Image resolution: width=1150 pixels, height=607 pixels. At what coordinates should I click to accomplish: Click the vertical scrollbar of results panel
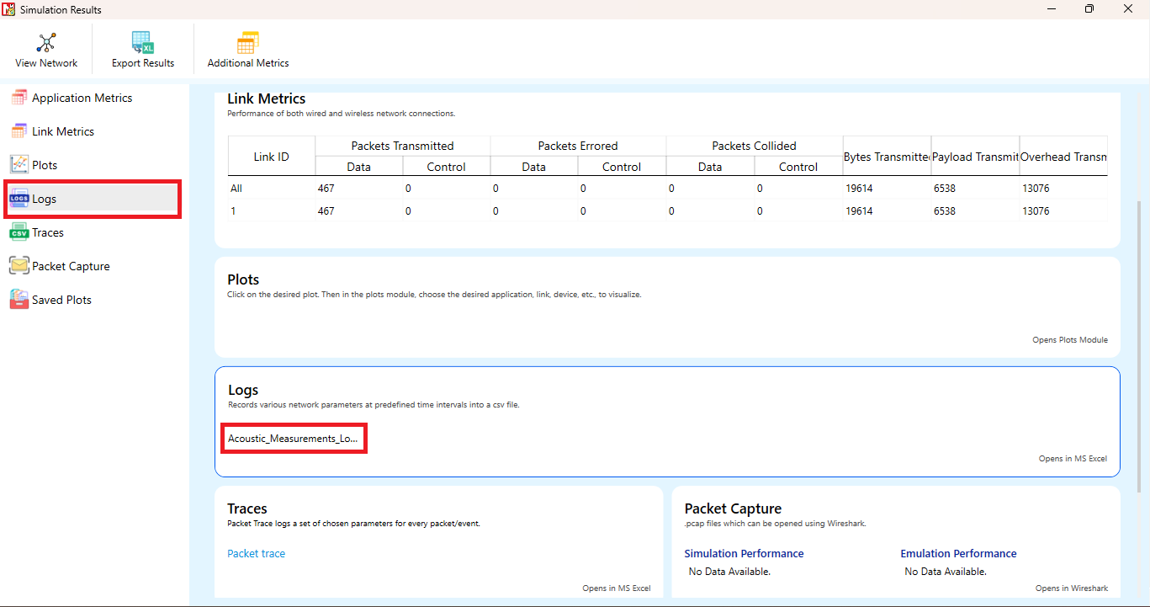pos(1140,337)
